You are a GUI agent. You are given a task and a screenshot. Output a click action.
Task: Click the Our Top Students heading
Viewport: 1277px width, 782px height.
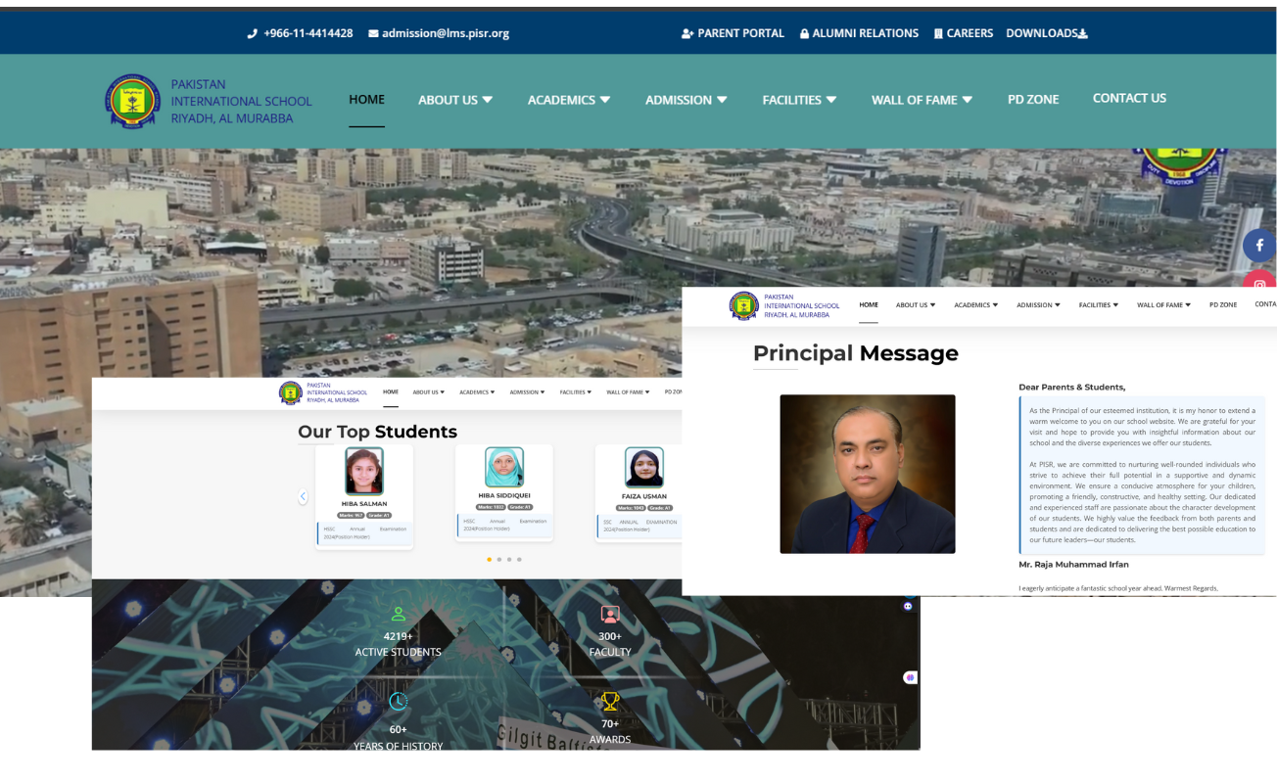(377, 432)
